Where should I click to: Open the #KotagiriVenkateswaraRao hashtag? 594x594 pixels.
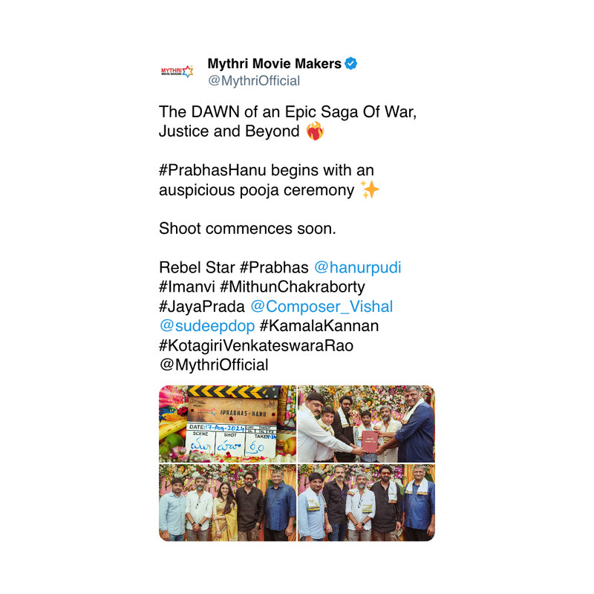256,345
